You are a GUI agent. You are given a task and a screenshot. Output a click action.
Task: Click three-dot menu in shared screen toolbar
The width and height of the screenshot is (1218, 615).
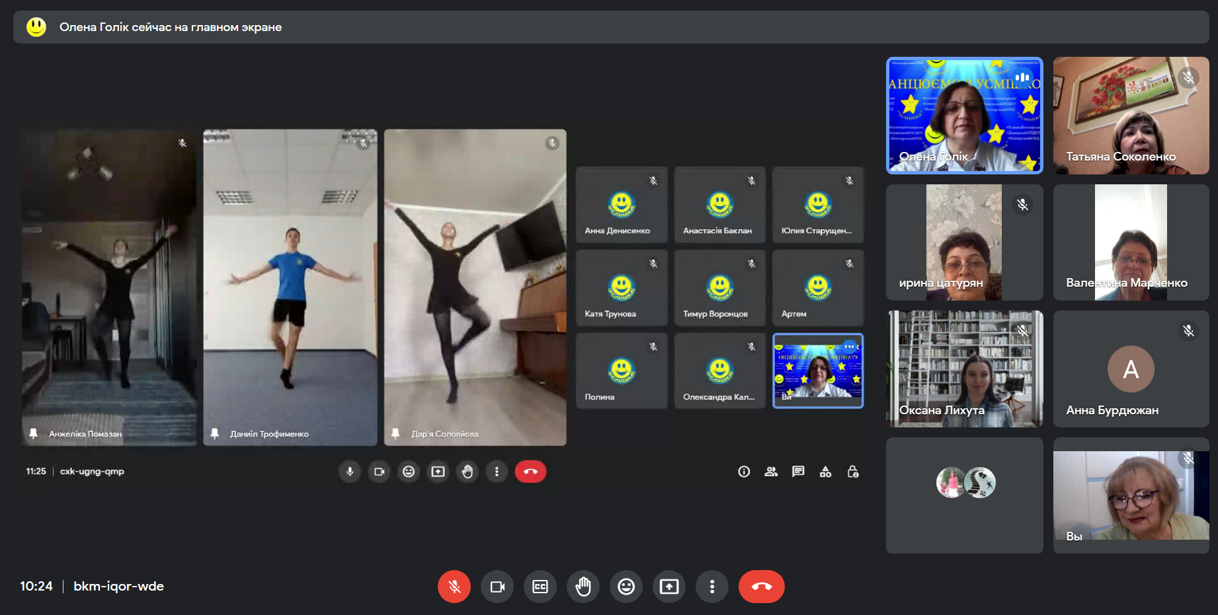497,472
